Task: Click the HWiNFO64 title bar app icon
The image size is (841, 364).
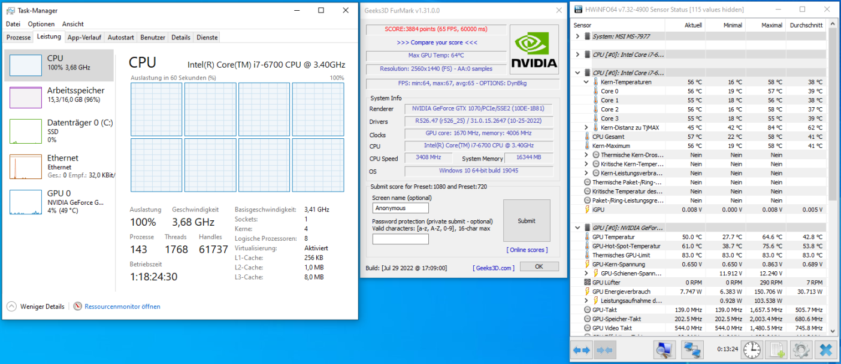Action: [578, 10]
